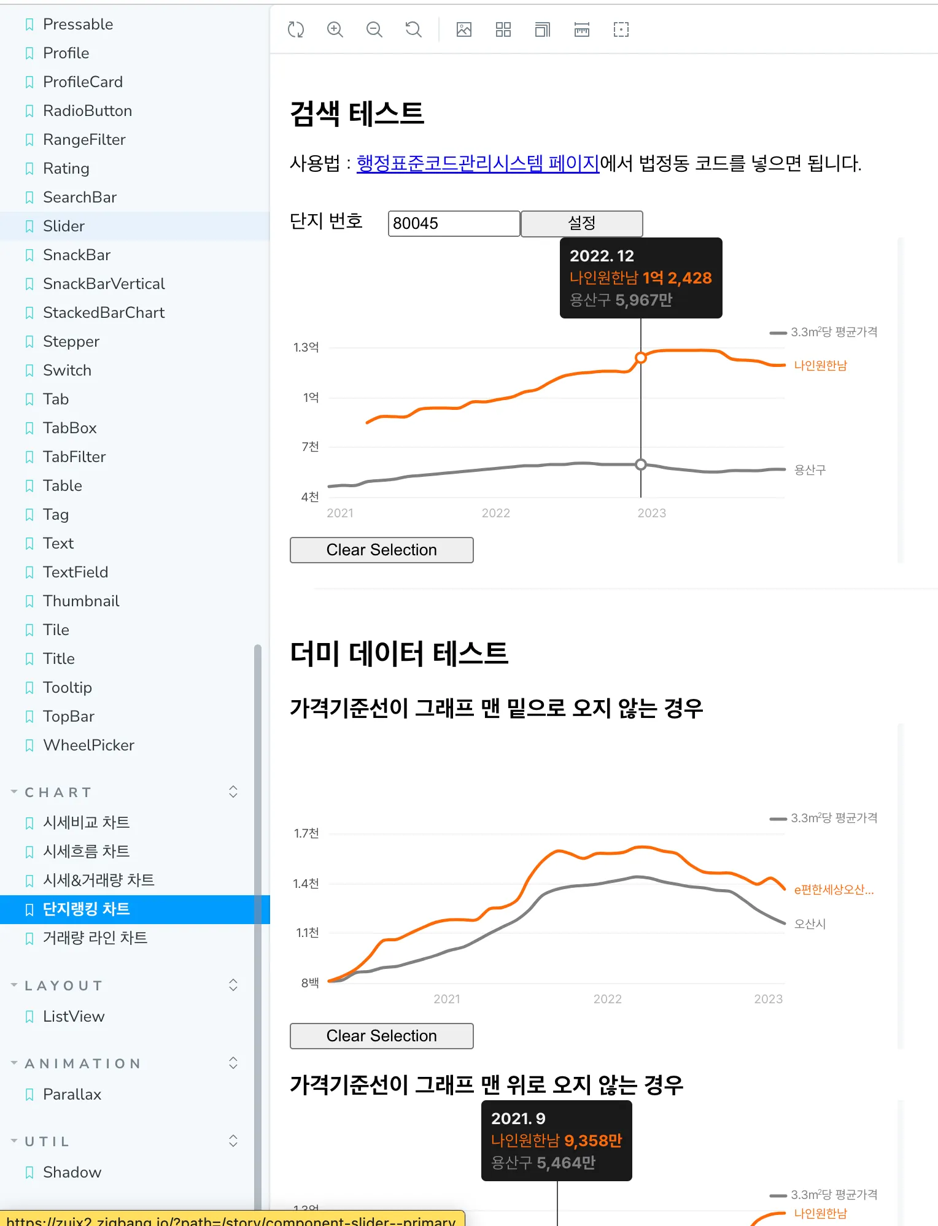Open 행정표준코드관리시스템 페이지 link
The image size is (938, 1226).
[478, 163]
